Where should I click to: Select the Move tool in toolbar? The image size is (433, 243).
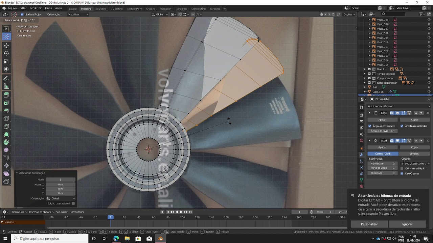[6, 46]
